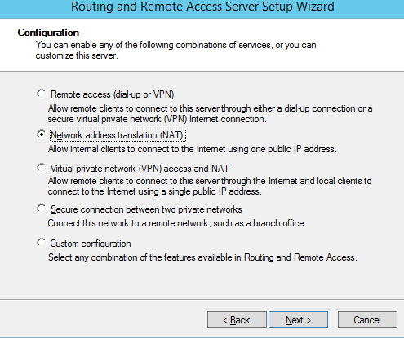This screenshot has width=404, height=338.
Task: Go back with the < Back button
Action: tap(237, 320)
